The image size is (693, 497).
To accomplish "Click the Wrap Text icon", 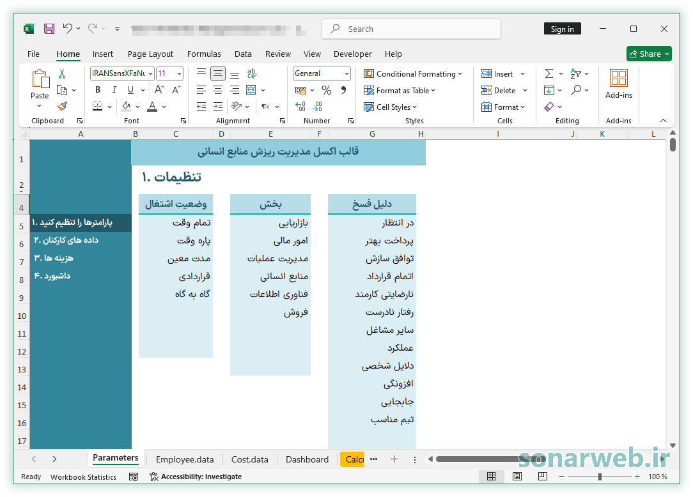I will pyautogui.click(x=251, y=73).
